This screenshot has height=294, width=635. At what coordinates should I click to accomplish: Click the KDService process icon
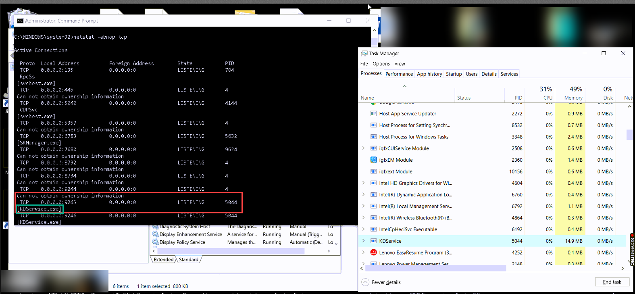click(x=373, y=241)
